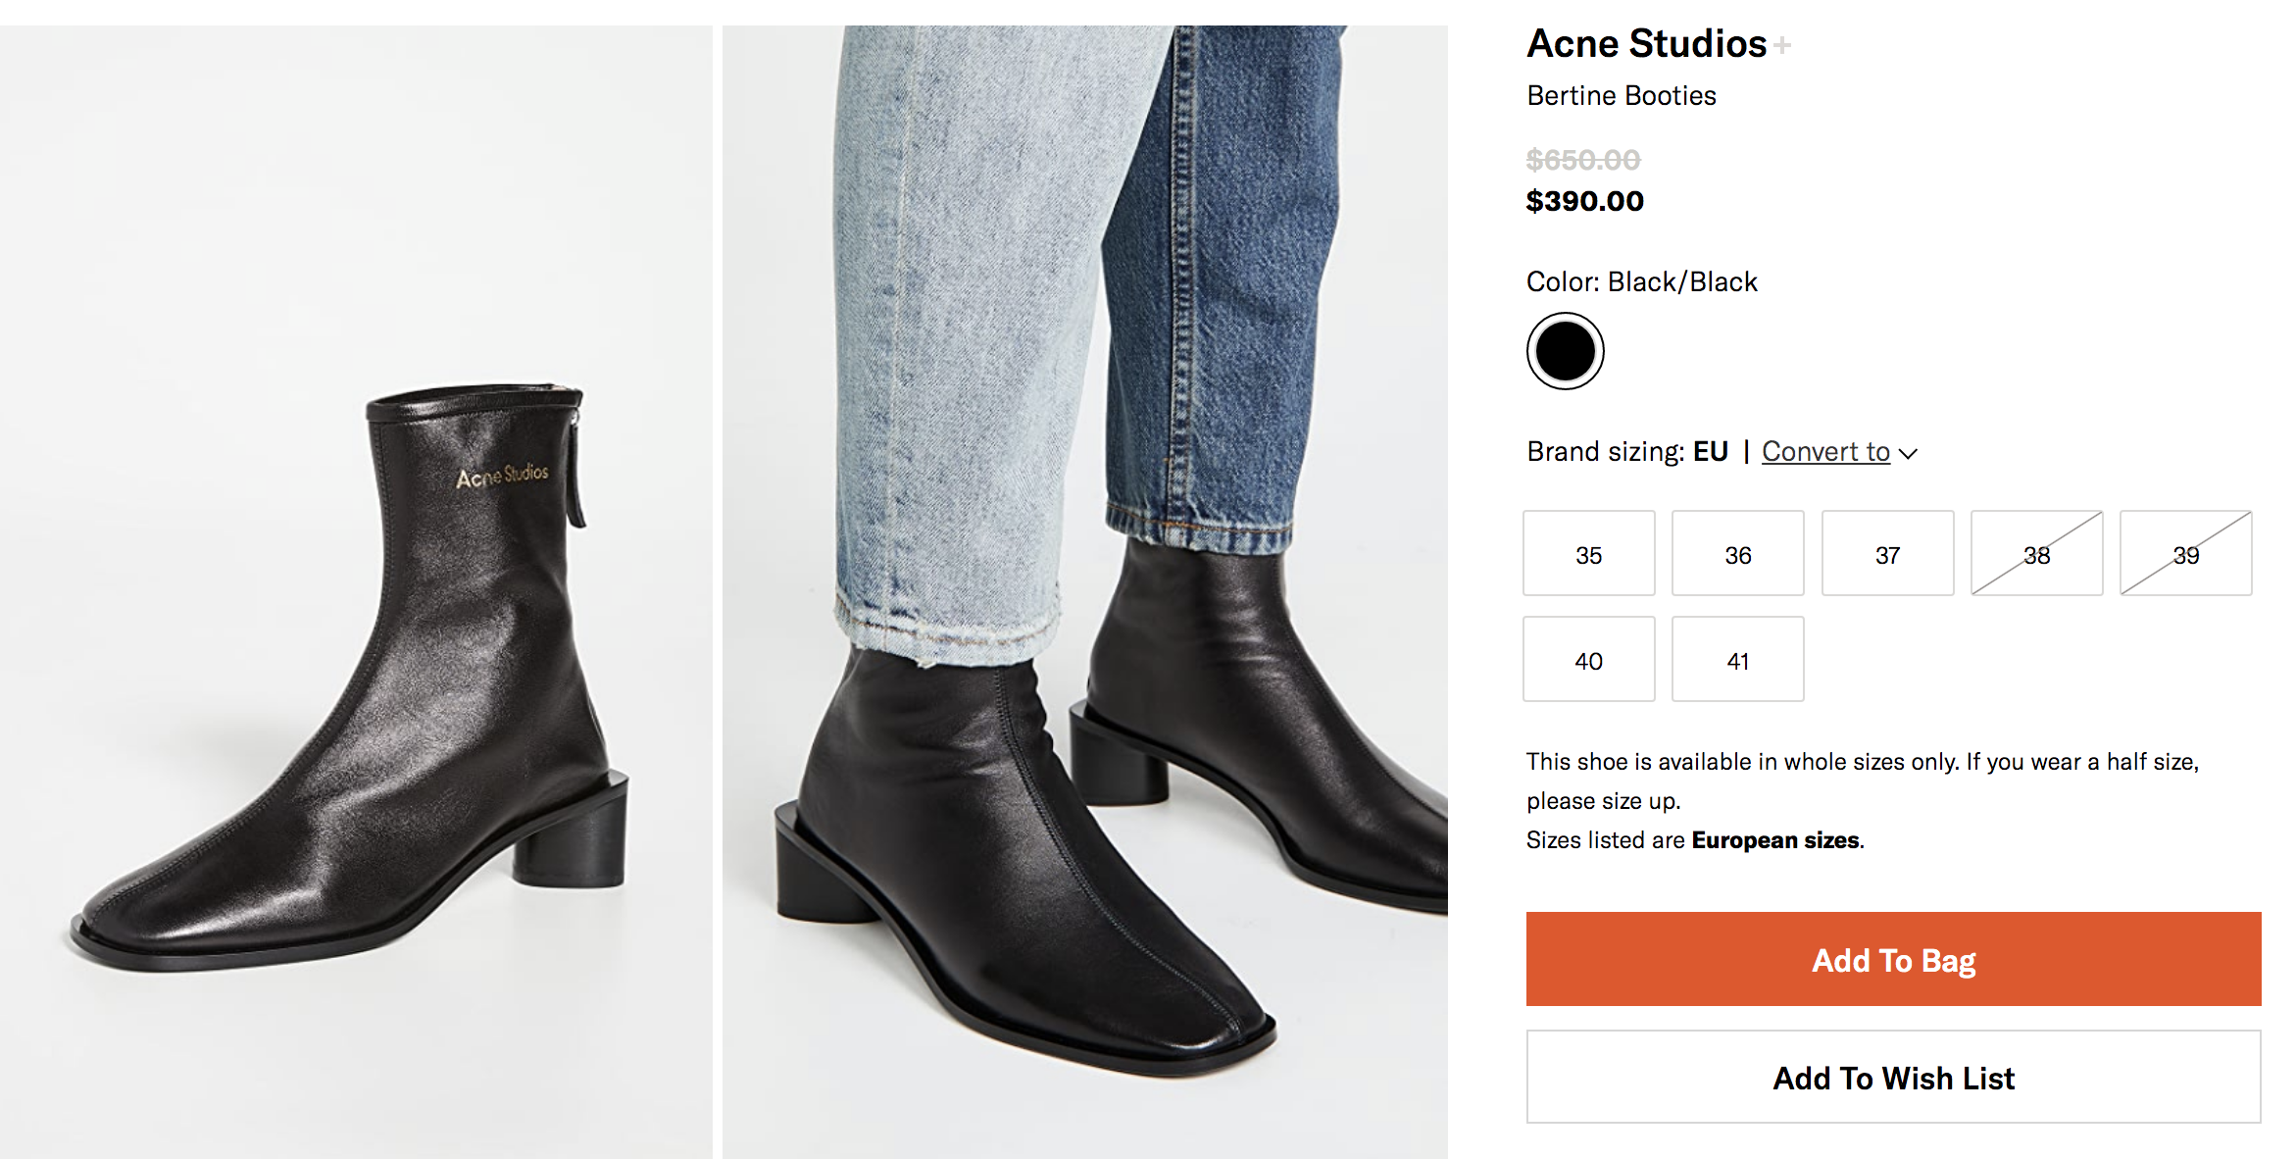This screenshot has height=1159, width=2296.
Task: Click the plus icon beside Acne Studios
Action: [x=1782, y=45]
